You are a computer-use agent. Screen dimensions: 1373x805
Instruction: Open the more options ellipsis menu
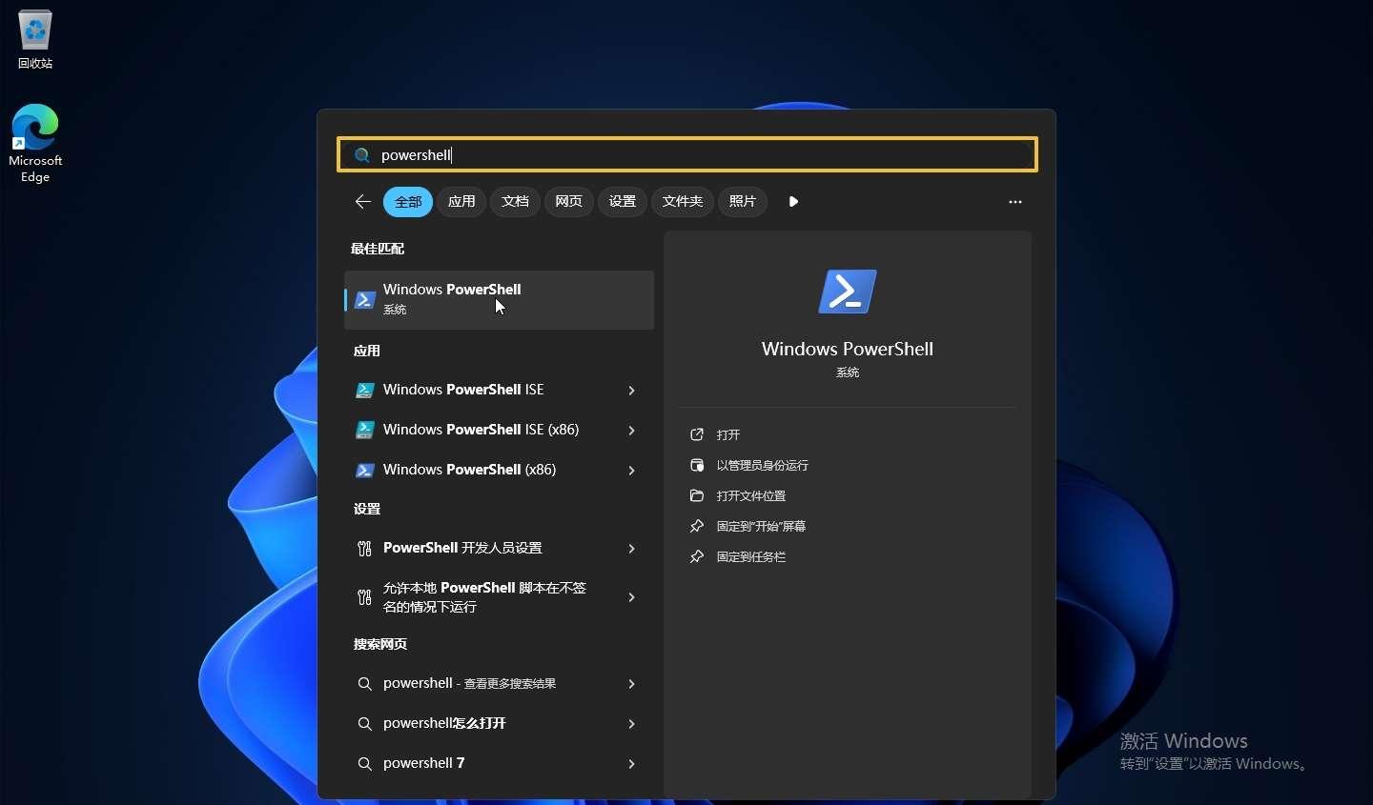pos(1014,202)
